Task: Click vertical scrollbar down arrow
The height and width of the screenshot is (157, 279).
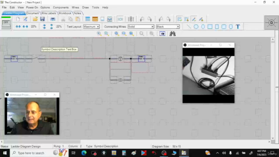Action: tap(273, 138)
